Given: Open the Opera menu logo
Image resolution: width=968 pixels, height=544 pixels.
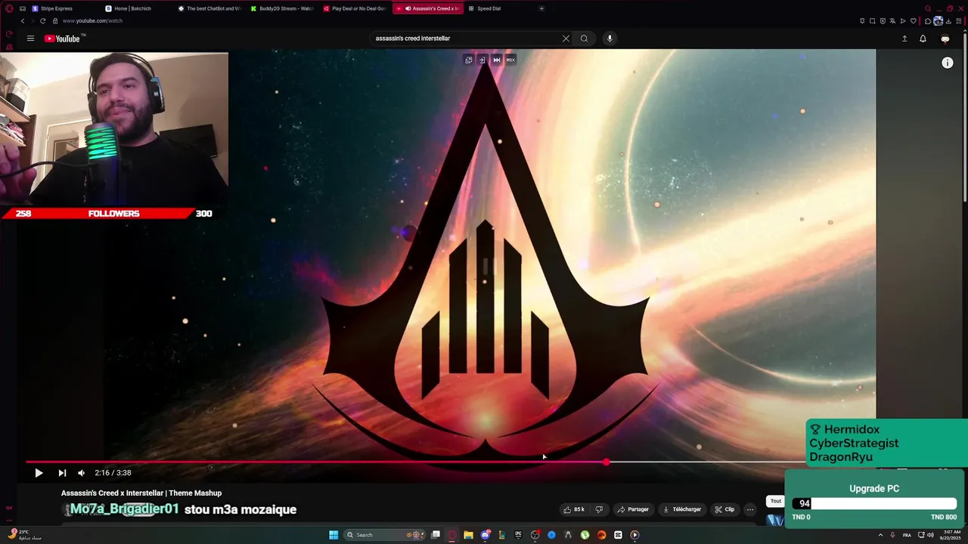Looking at the screenshot, I should pos(9,8).
